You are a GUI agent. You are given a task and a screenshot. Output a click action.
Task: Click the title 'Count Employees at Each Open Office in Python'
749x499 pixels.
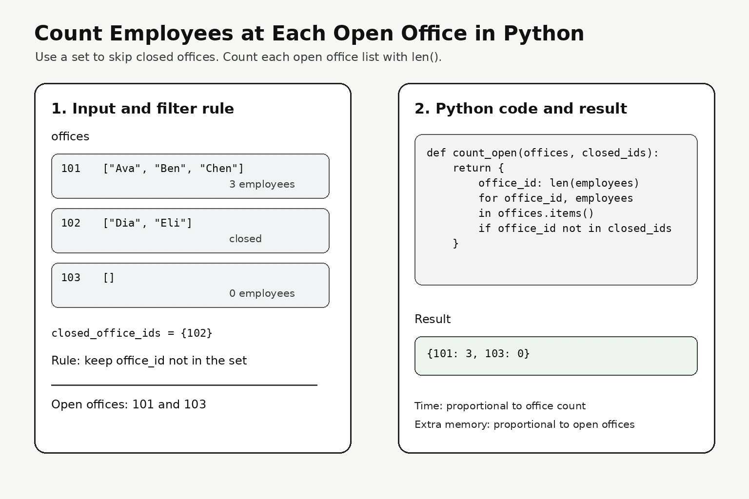pyautogui.click(x=309, y=34)
